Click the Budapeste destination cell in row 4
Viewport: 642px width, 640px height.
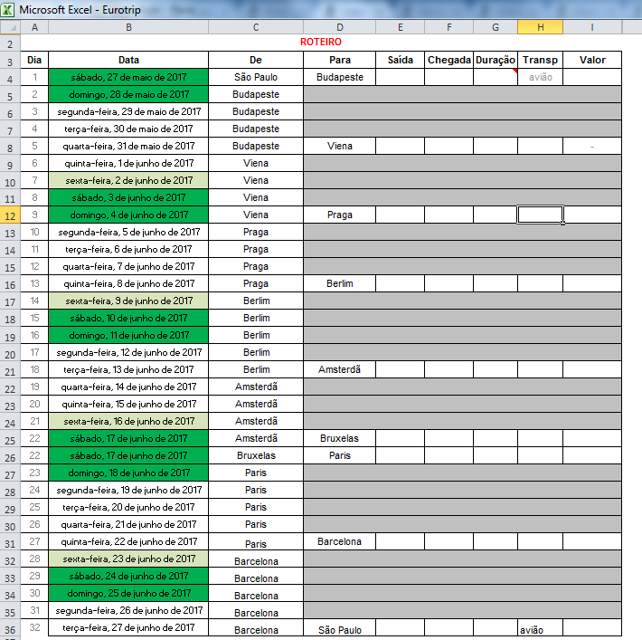tap(339, 77)
